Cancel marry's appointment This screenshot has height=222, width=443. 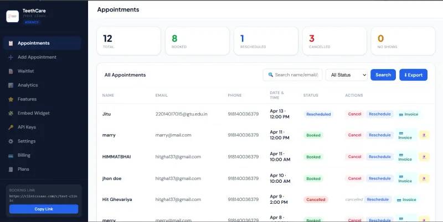coord(354,135)
